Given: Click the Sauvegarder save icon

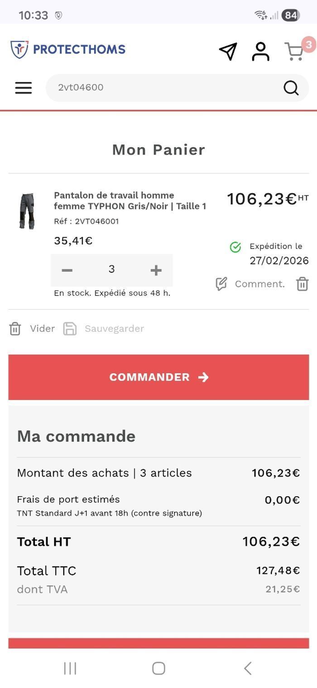Looking at the screenshot, I should [71, 328].
